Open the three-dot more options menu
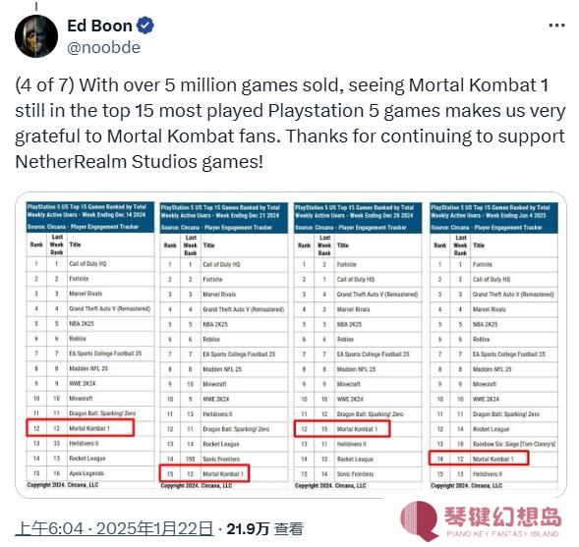The image size is (579, 547). 556,26
